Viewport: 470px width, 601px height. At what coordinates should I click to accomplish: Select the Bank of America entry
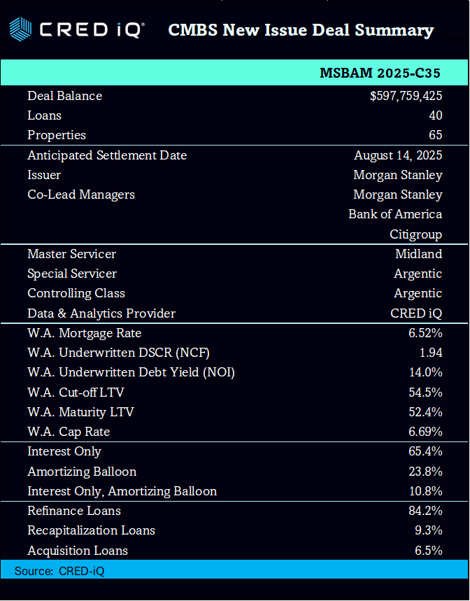[395, 214]
